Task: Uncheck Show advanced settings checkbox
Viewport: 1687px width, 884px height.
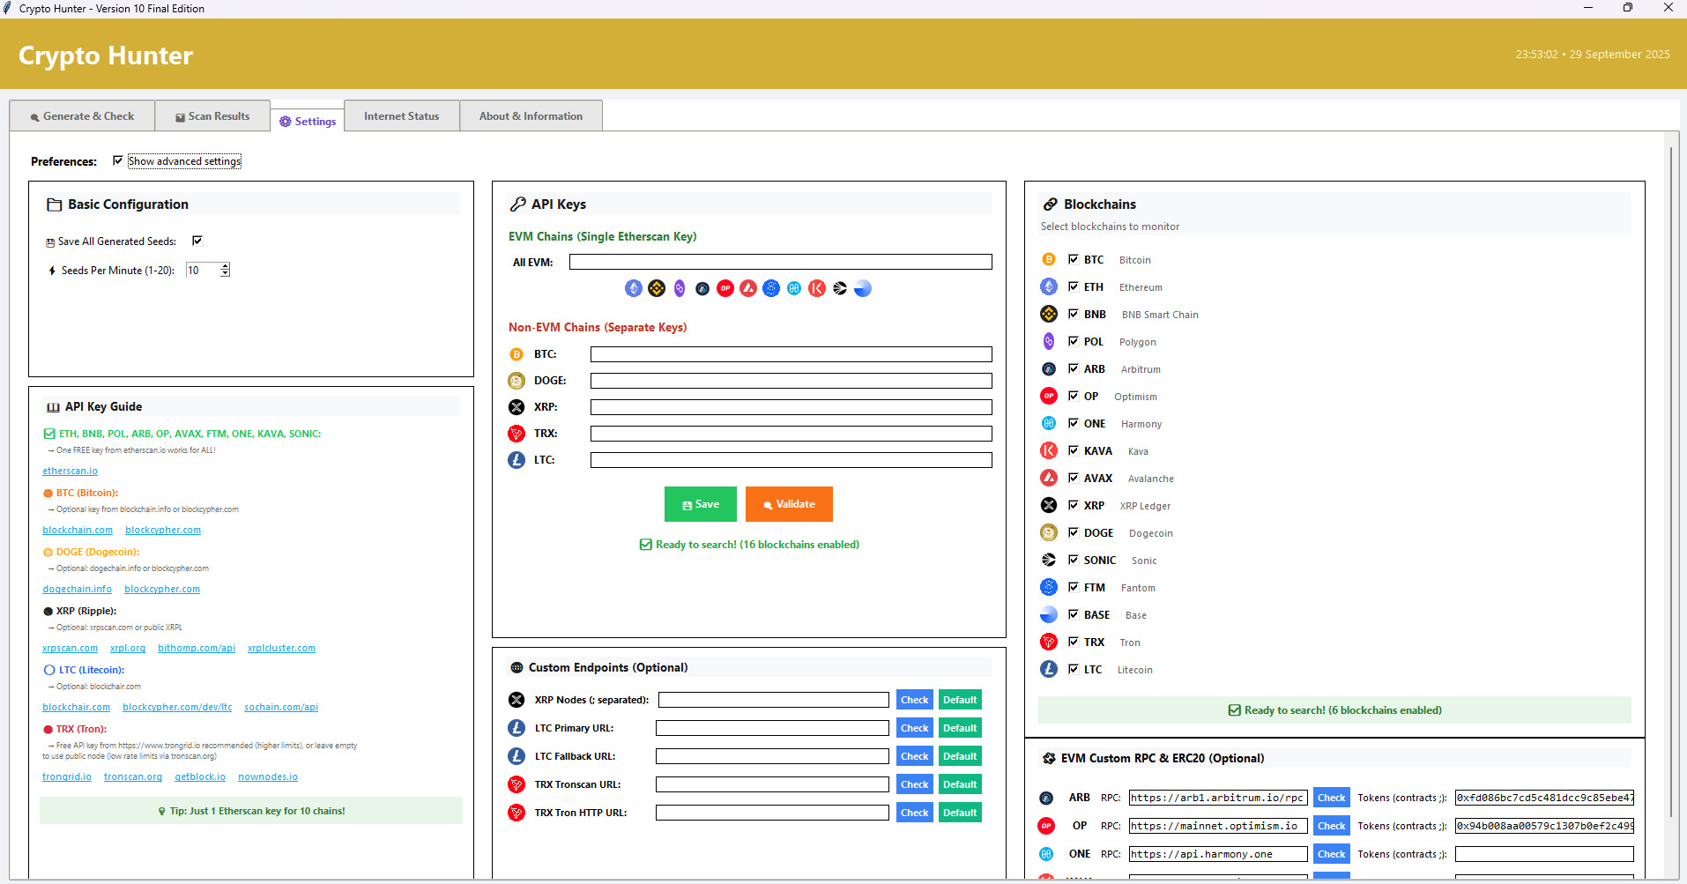Action: (118, 161)
